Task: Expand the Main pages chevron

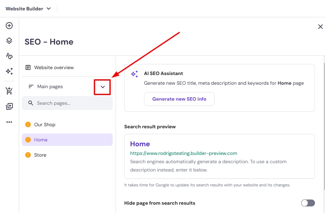Action: pos(102,87)
